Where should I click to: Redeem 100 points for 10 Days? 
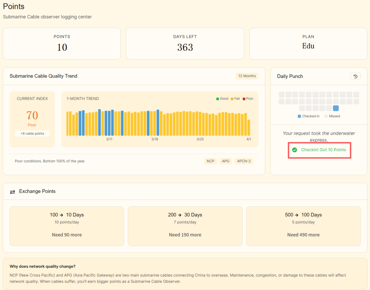(x=67, y=226)
